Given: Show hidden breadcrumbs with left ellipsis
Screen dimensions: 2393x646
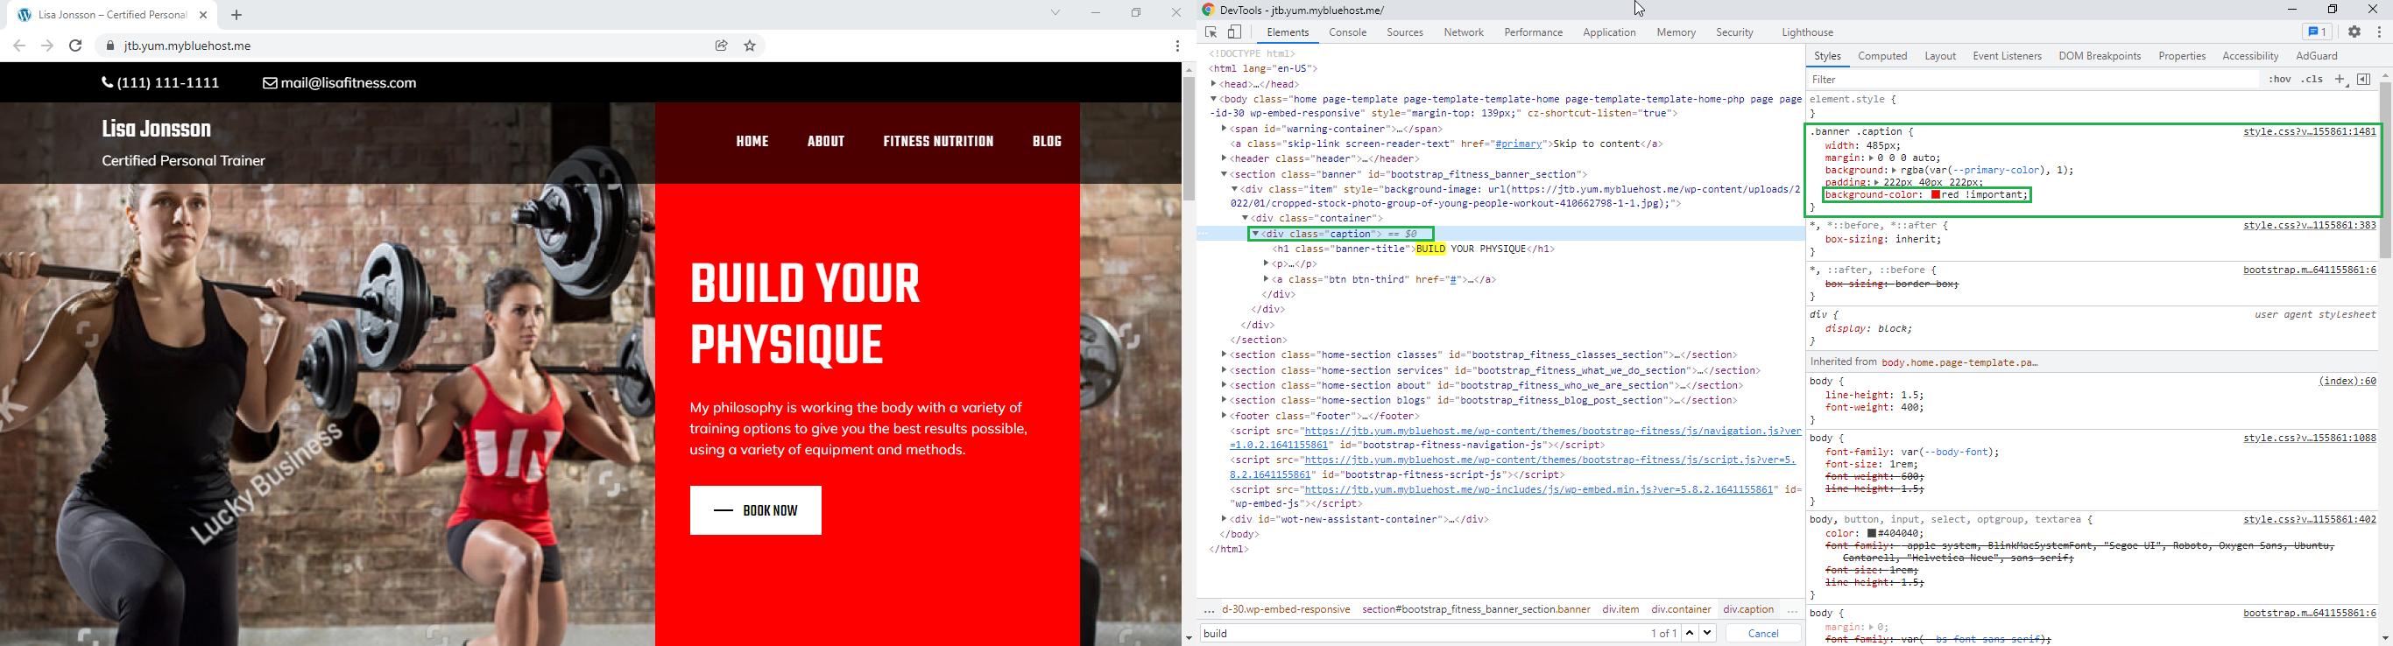Looking at the screenshot, I should tap(1209, 610).
